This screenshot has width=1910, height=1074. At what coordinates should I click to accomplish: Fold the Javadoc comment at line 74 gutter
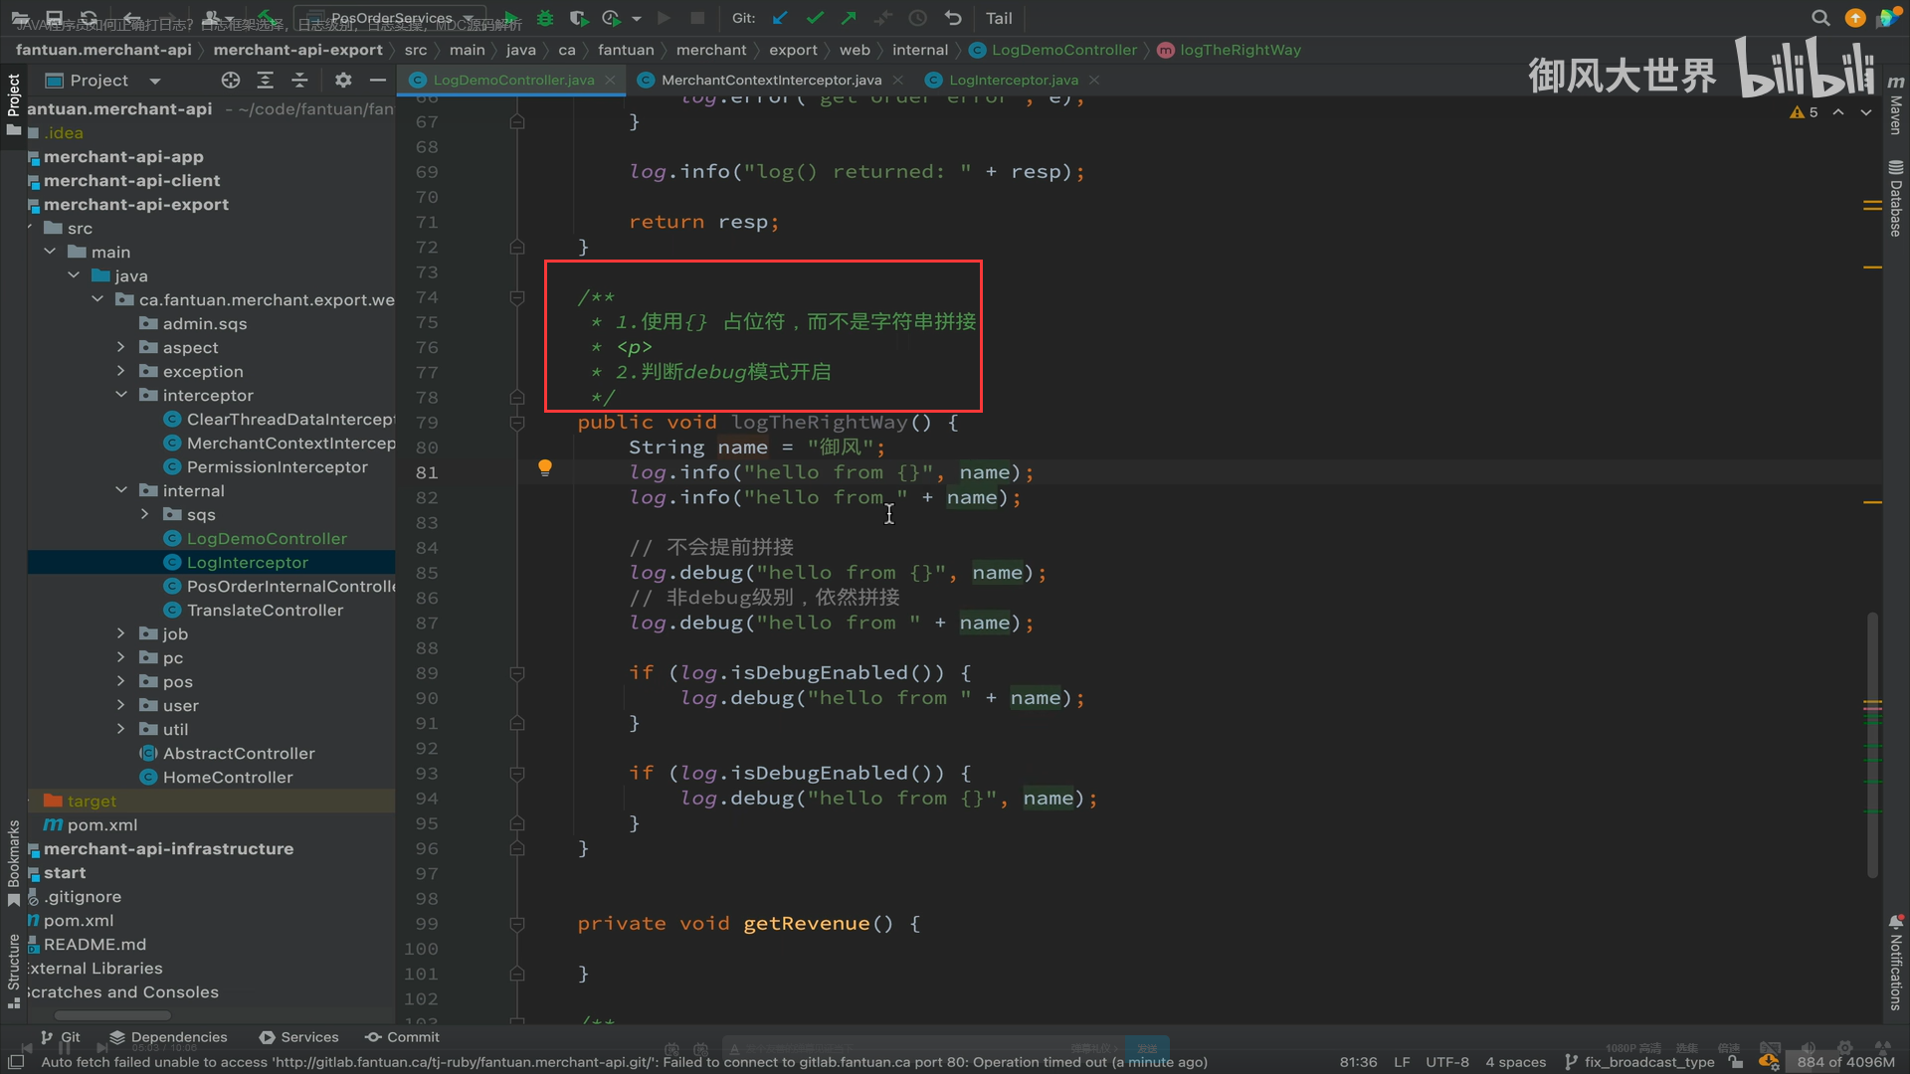(x=517, y=297)
